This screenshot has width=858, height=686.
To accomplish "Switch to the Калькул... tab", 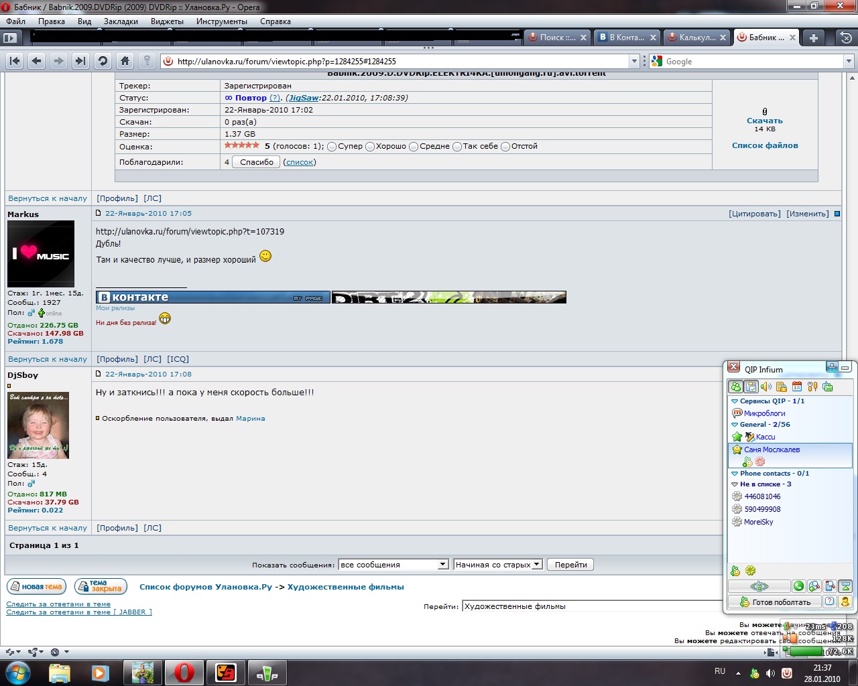I will [696, 38].
